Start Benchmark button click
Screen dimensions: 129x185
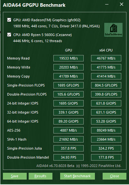[78, 176]
